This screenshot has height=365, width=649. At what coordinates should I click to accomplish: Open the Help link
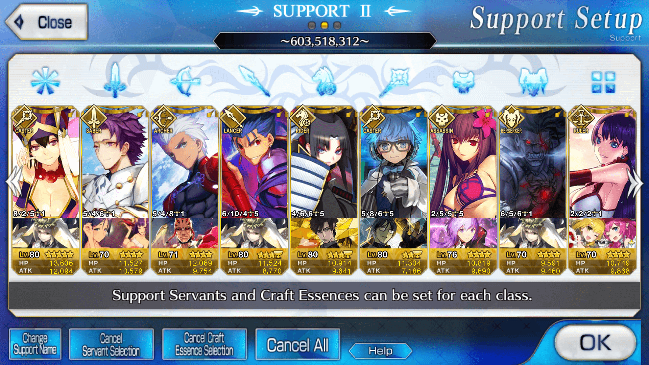click(x=381, y=351)
